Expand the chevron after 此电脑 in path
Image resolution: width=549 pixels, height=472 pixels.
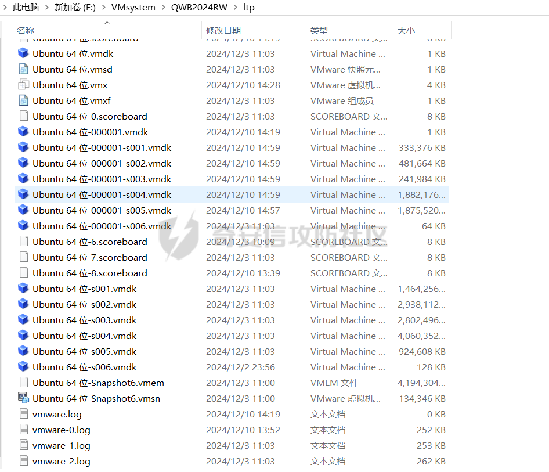[x=46, y=8]
